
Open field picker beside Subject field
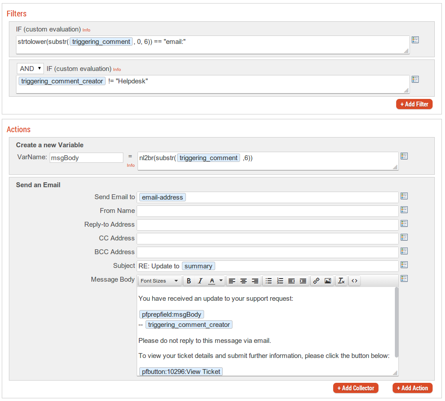pyautogui.click(x=404, y=265)
